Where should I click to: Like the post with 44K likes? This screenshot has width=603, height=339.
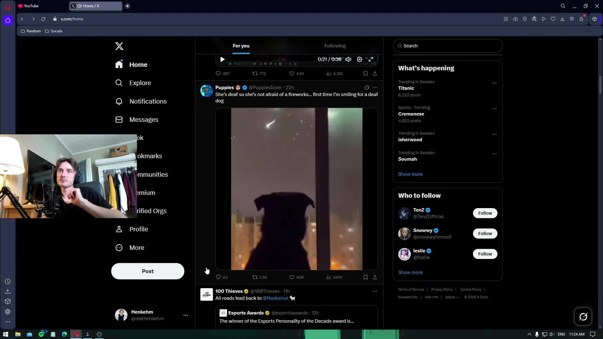pos(296,73)
